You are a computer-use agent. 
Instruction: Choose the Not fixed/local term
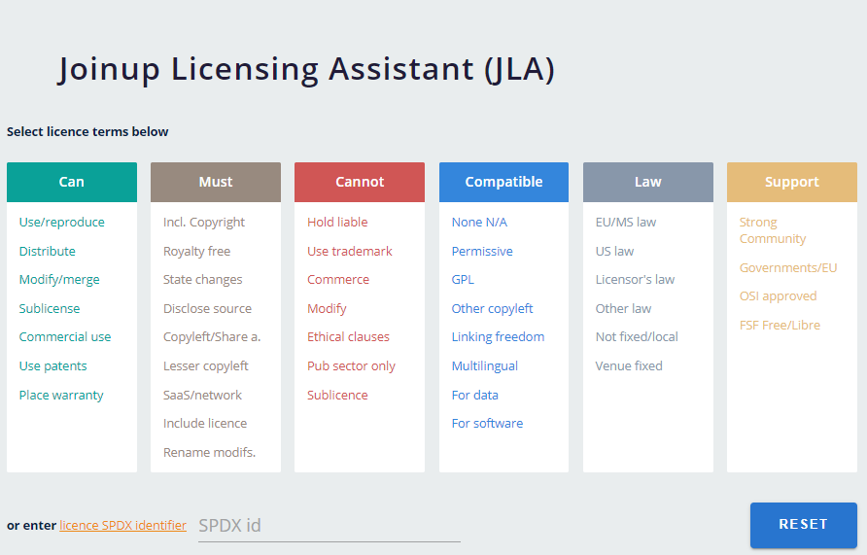pyautogui.click(x=637, y=336)
